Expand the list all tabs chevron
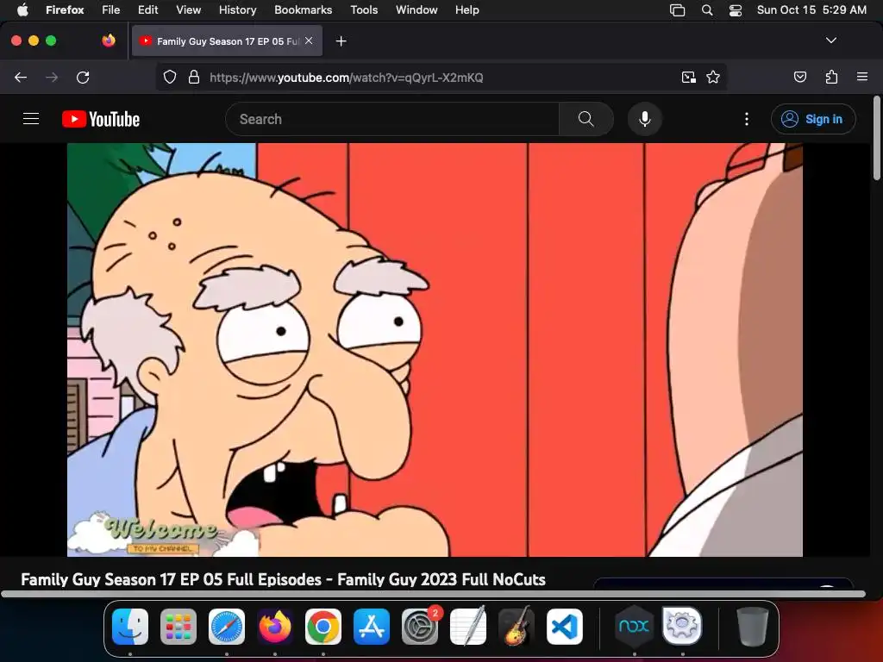 [830, 41]
